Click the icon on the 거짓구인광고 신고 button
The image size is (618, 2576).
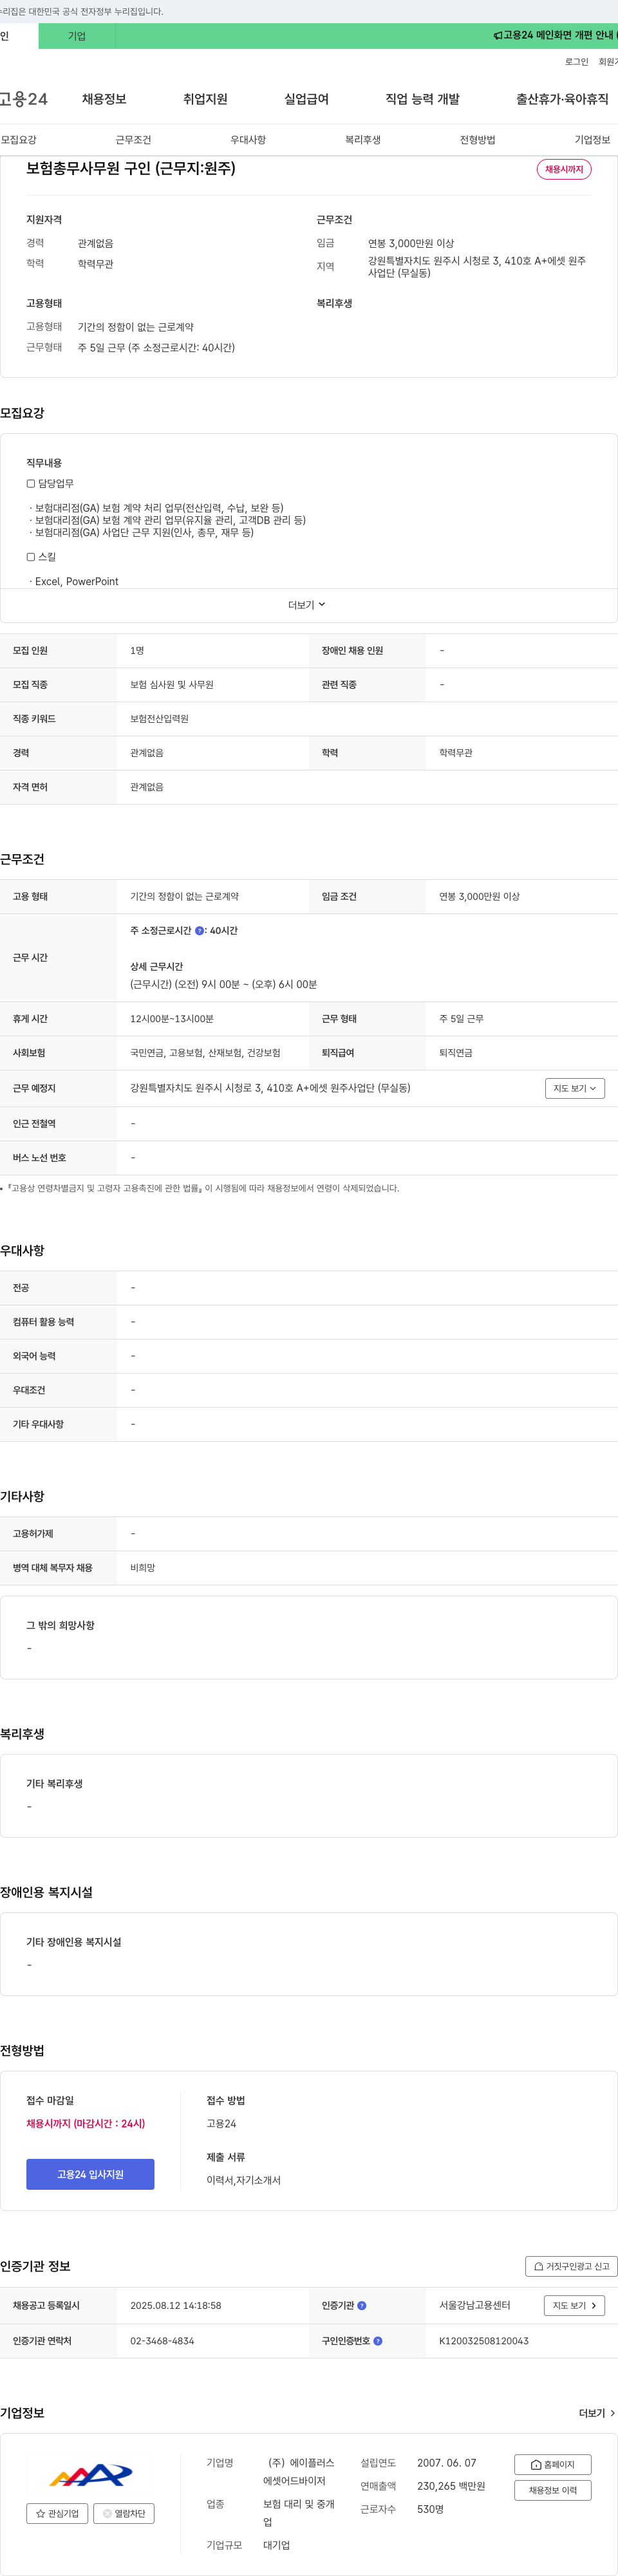539,2267
